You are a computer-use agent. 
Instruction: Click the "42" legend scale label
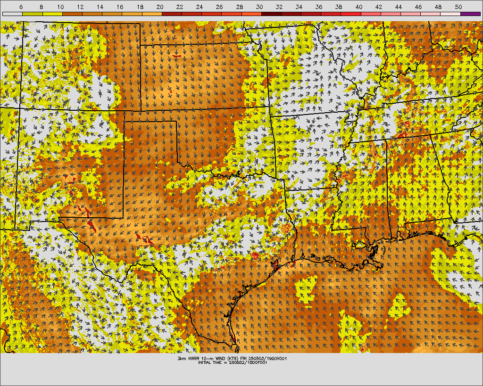(379, 7)
